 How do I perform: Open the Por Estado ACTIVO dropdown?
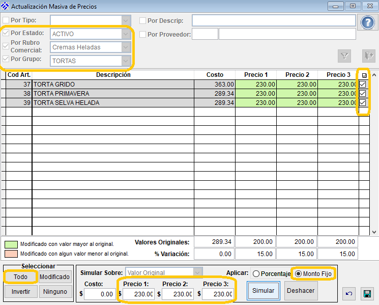(126, 34)
